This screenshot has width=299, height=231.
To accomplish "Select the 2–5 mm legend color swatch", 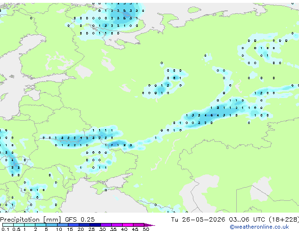I will coord(41,225).
